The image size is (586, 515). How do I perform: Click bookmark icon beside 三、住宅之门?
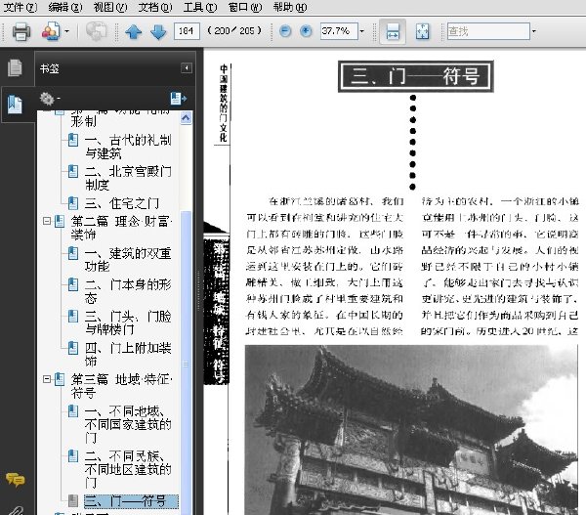pyautogui.click(x=73, y=203)
